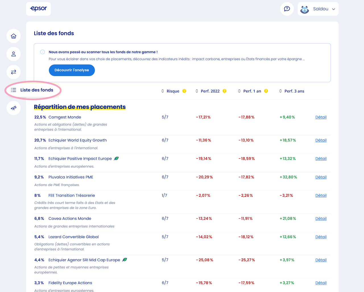Click Découvrir l'analyse button
The image size is (364, 292).
72,70
